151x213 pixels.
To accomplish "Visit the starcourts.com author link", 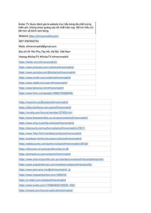I will 52,128.
